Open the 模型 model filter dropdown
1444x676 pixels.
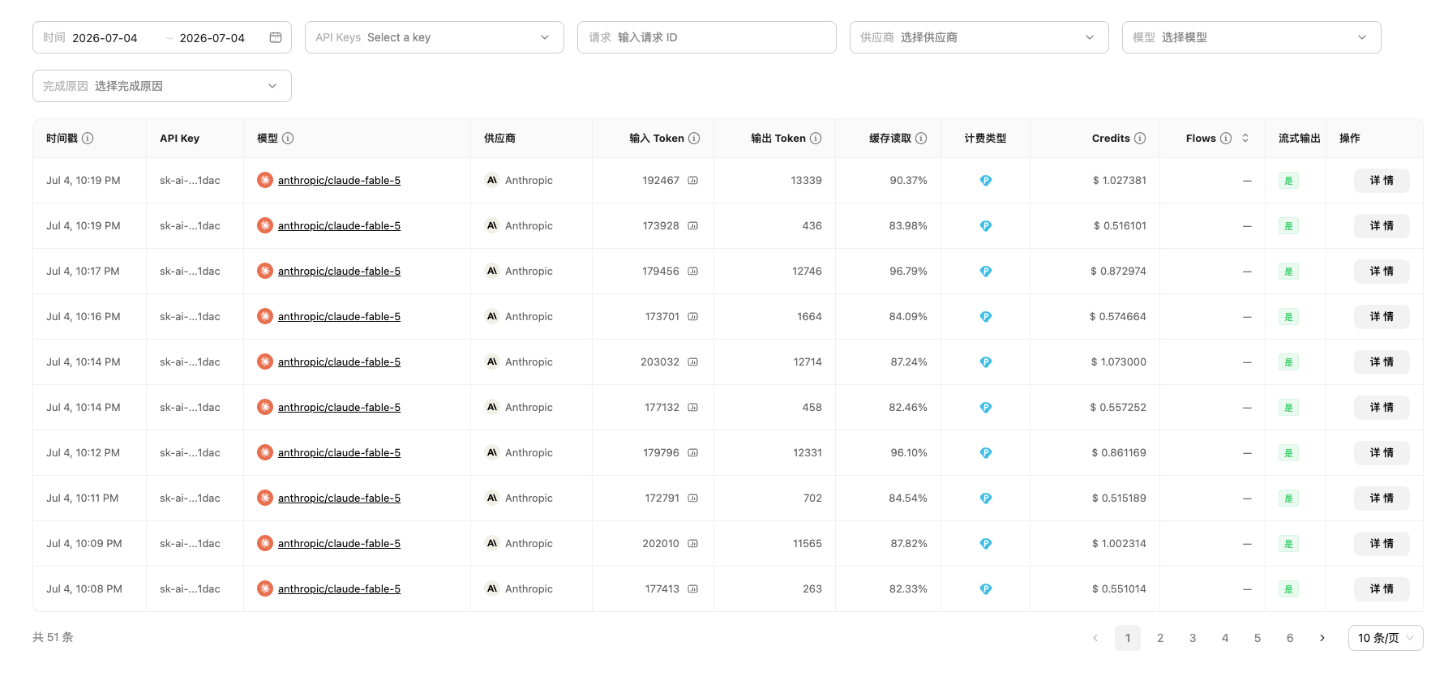point(1252,37)
